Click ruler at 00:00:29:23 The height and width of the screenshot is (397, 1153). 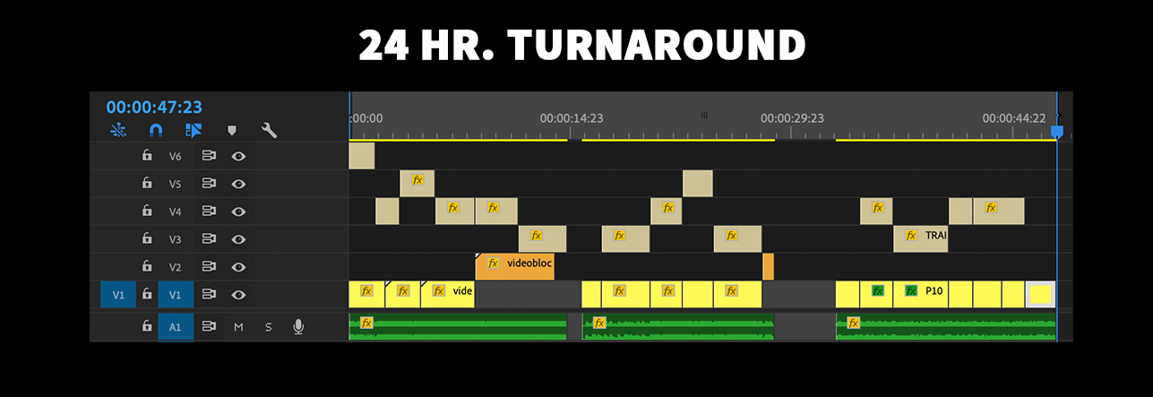click(792, 117)
